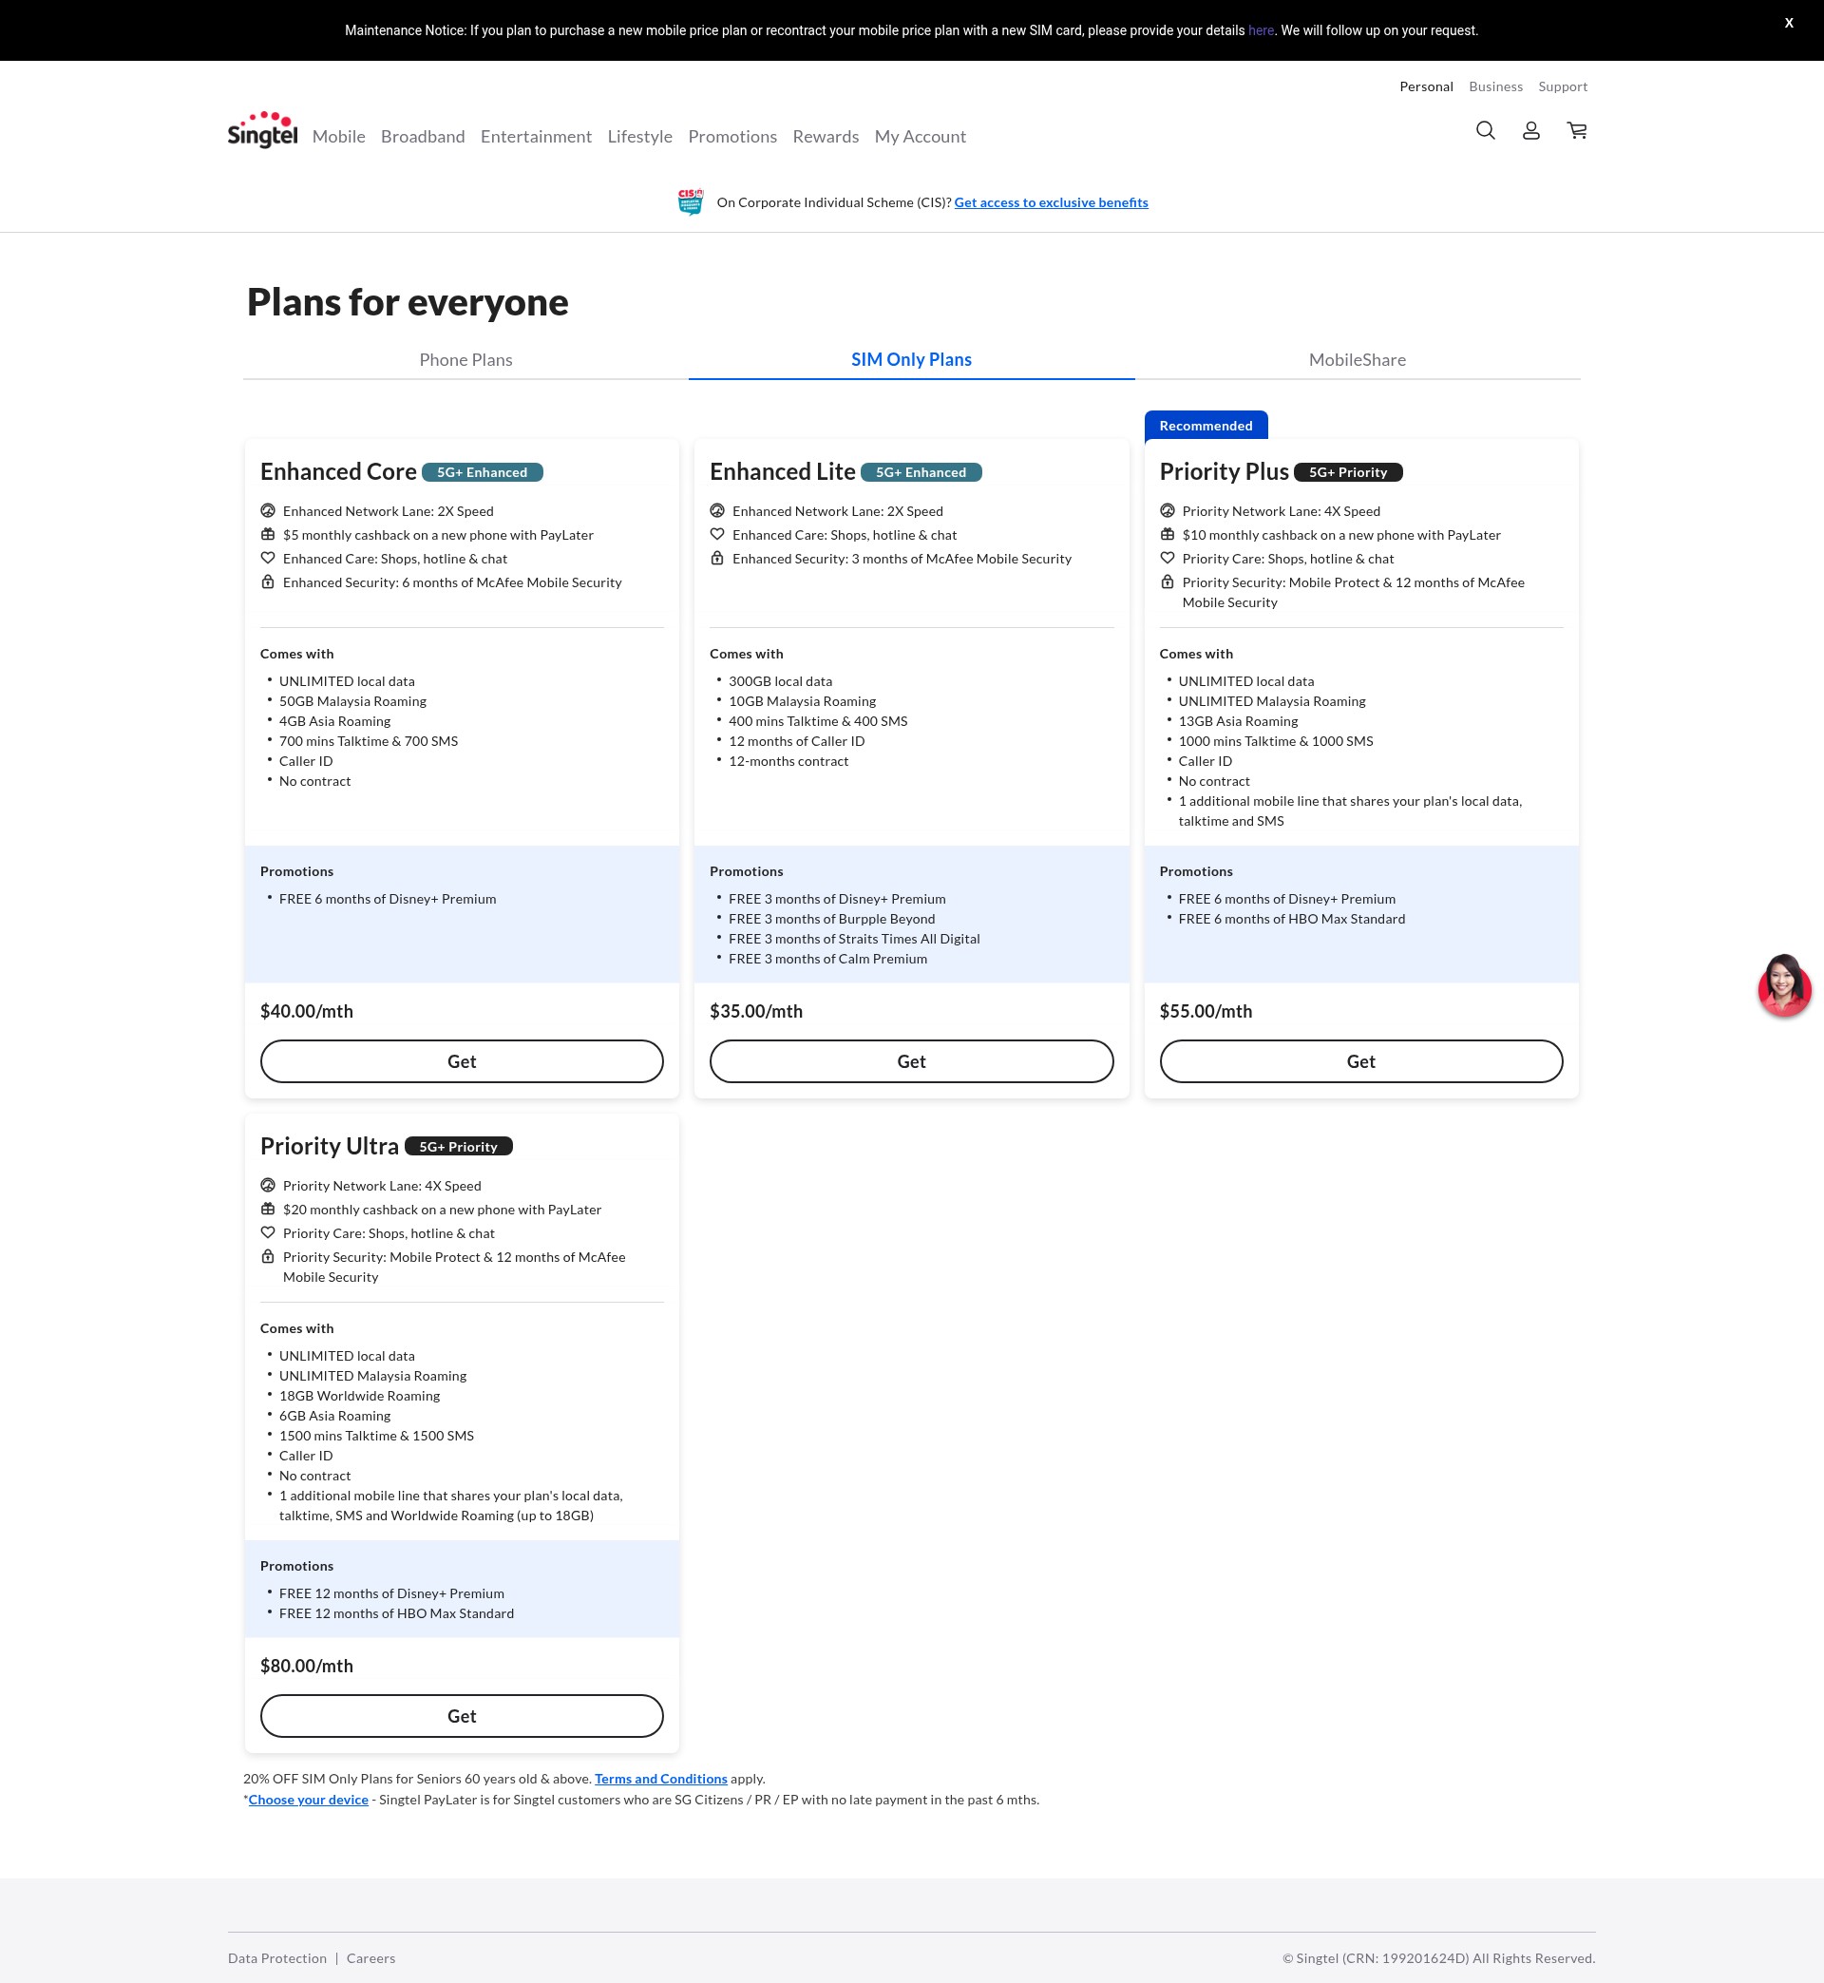1824x1983 pixels.
Task: Click lock icon beside 6 months McAfee
Action: (x=268, y=582)
